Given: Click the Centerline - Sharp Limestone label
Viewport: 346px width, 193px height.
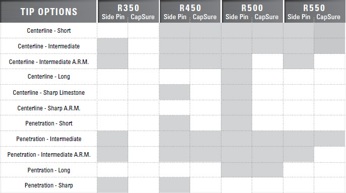Looking at the screenshot, I should [x=49, y=92].
